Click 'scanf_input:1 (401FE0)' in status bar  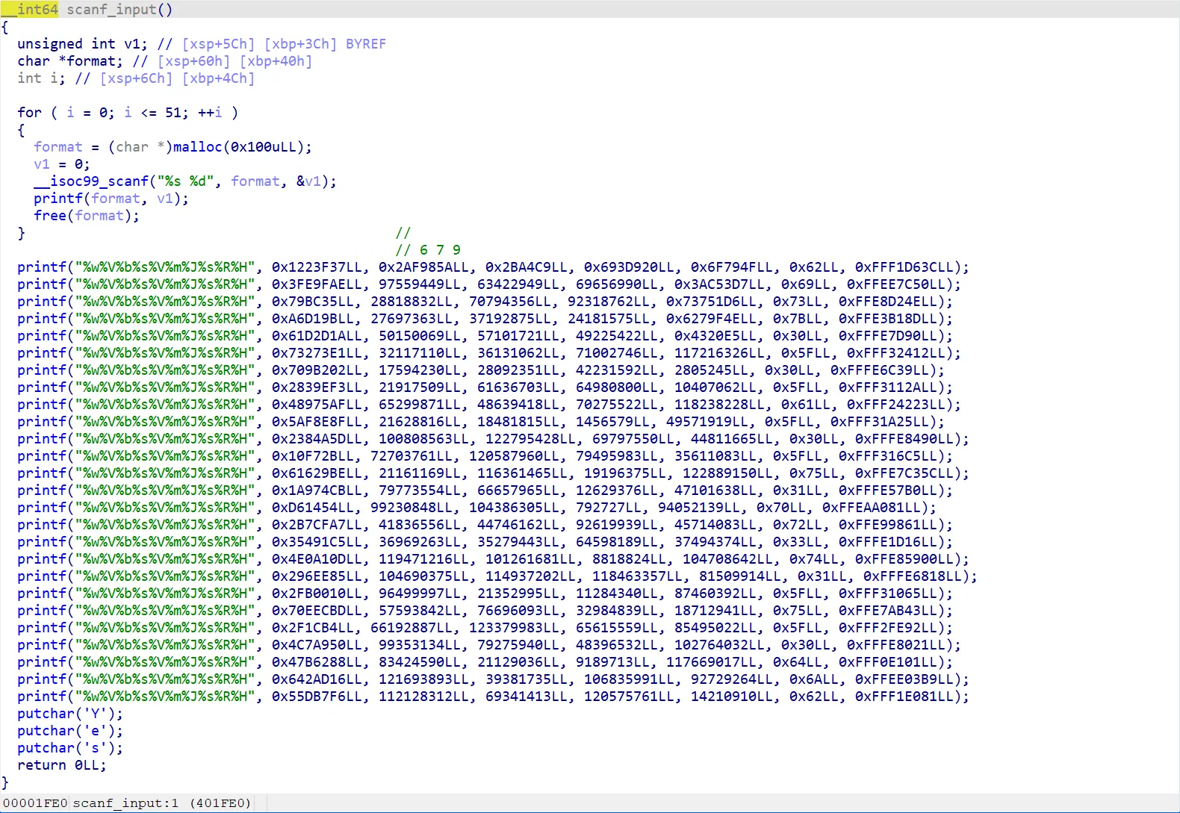(162, 803)
